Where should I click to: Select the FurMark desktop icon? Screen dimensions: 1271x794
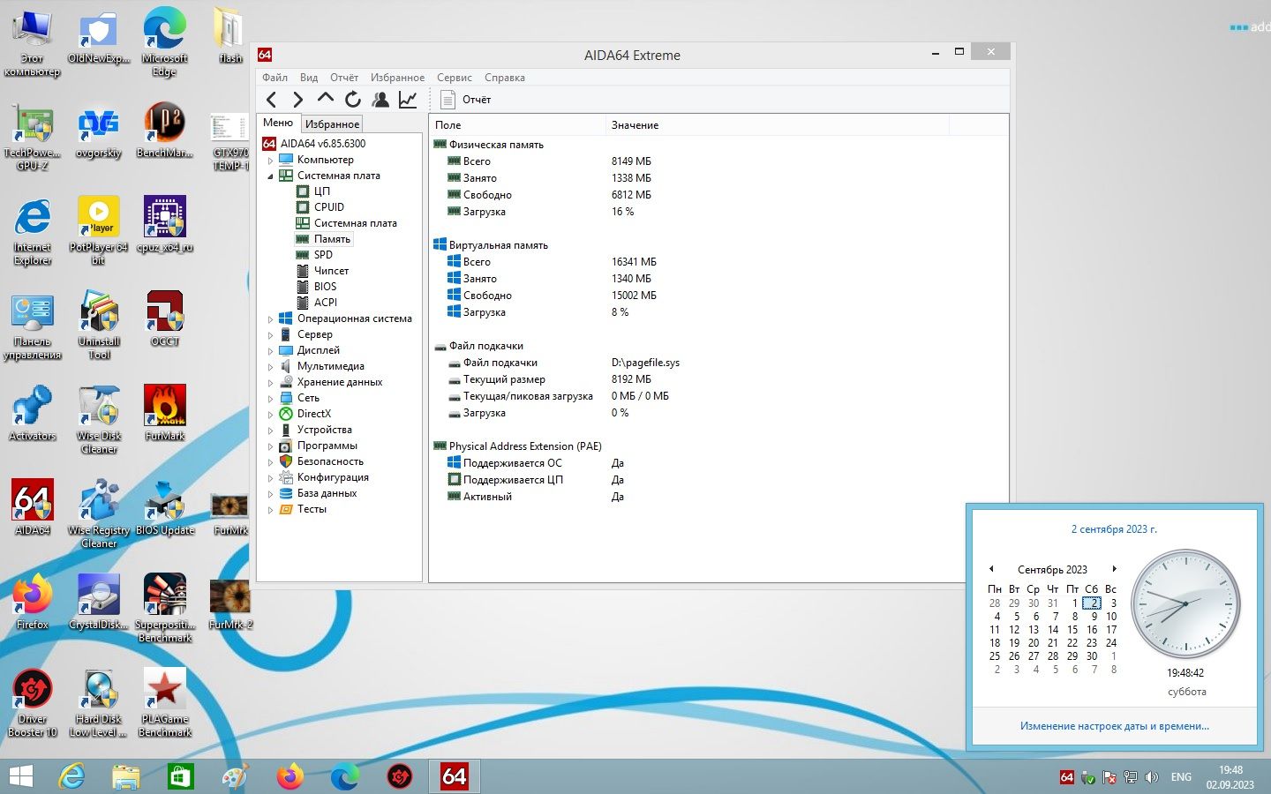pyautogui.click(x=165, y=413)
